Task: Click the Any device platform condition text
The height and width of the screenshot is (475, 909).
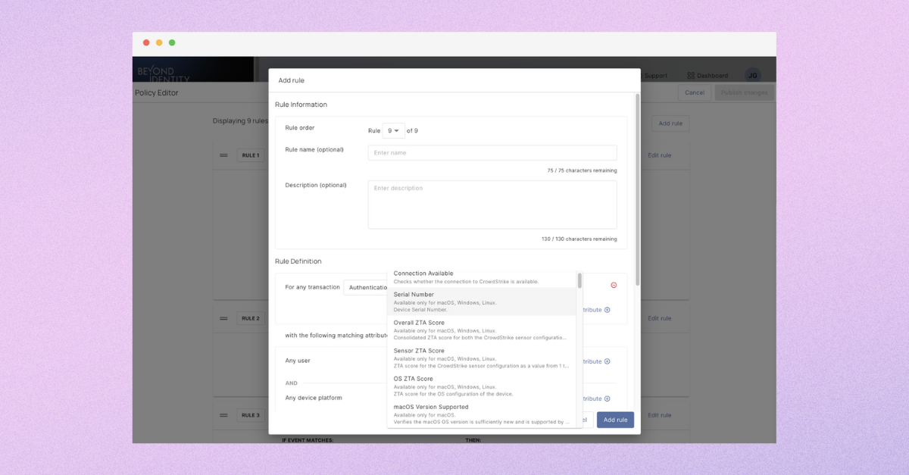Action: point(314,398)
